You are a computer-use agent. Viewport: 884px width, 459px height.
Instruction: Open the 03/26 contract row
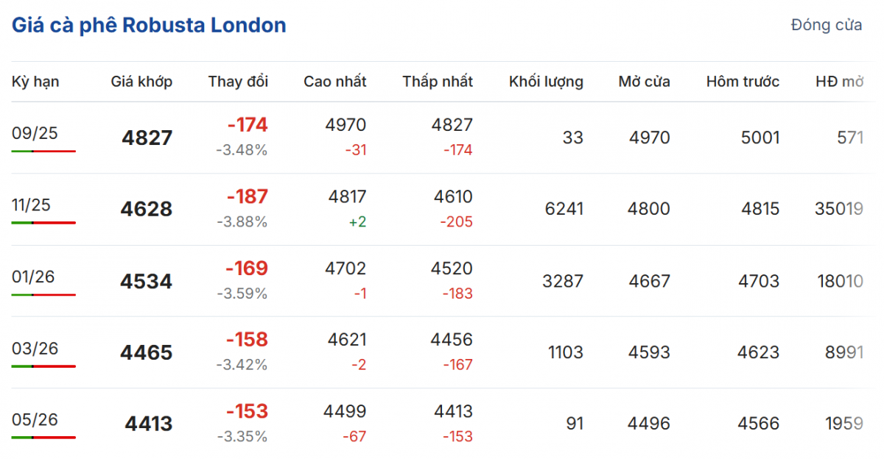tap(35, 348)
